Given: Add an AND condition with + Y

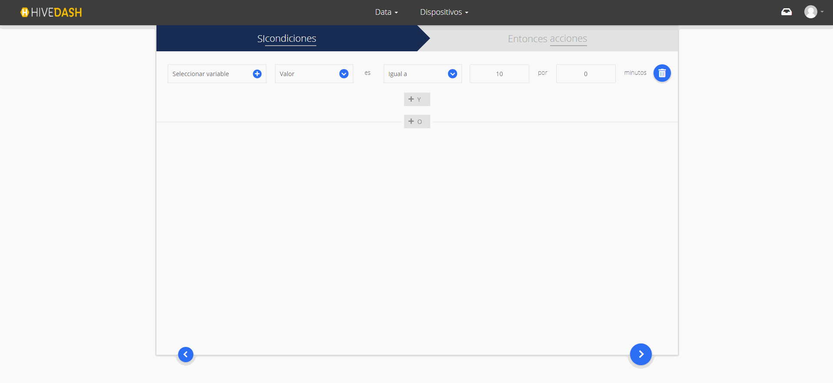Looking at the screenshot, I should [417, 99].
